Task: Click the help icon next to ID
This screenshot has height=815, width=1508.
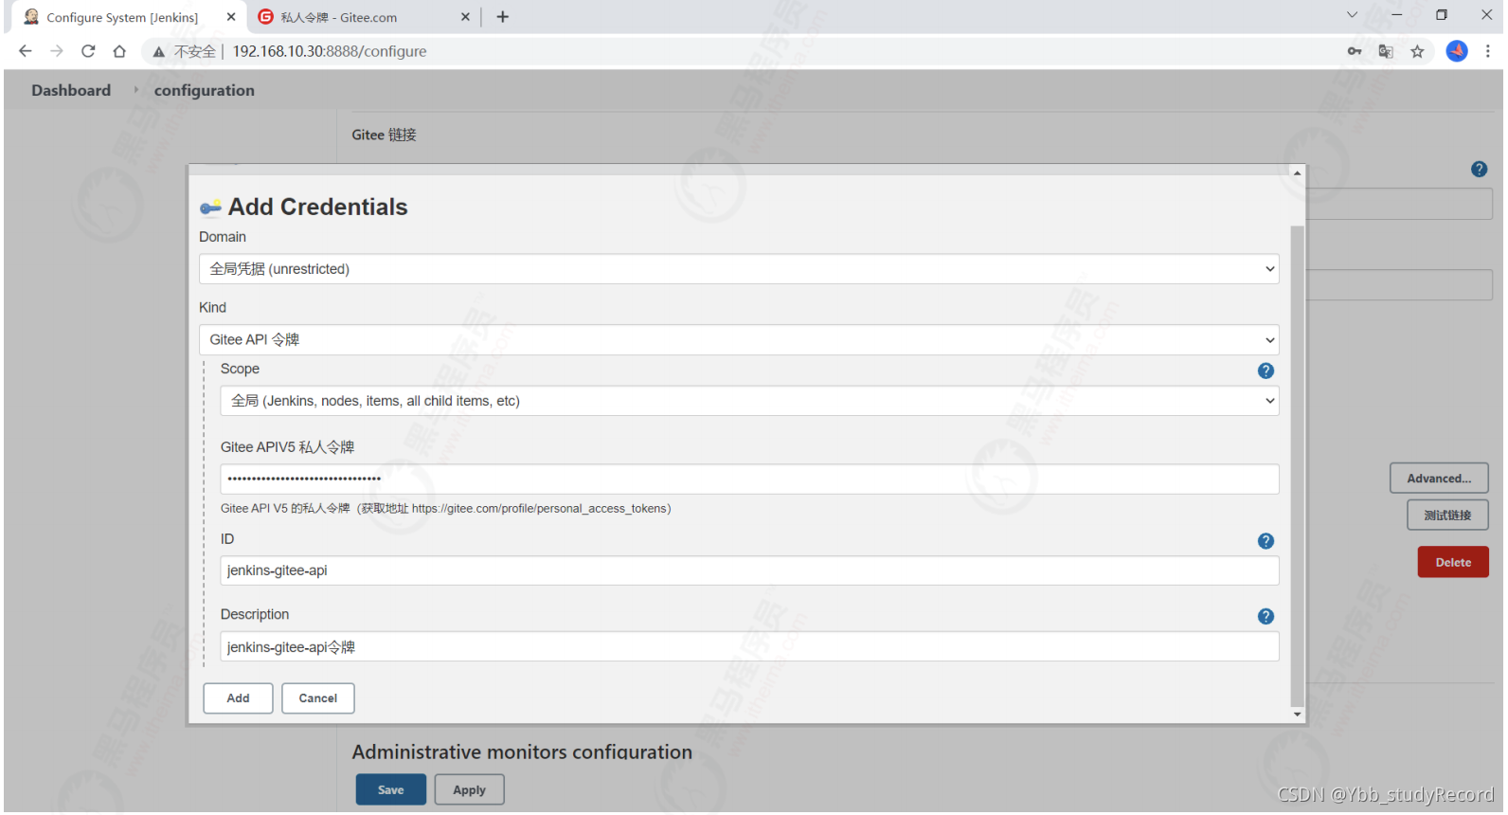Action: 1266,541
